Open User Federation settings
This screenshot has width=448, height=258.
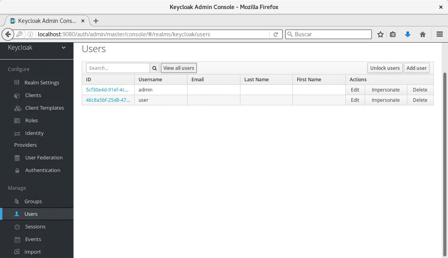click(44, 157)
